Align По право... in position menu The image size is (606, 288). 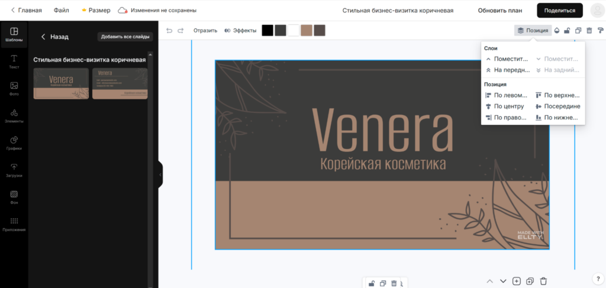507,118
